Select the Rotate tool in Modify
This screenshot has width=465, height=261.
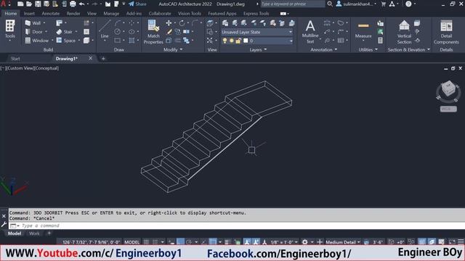[x=182, y=22]
